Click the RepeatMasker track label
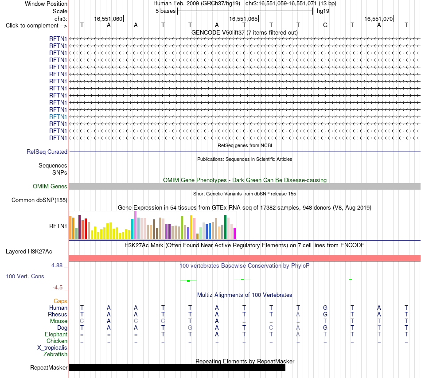 pos(49,367)
